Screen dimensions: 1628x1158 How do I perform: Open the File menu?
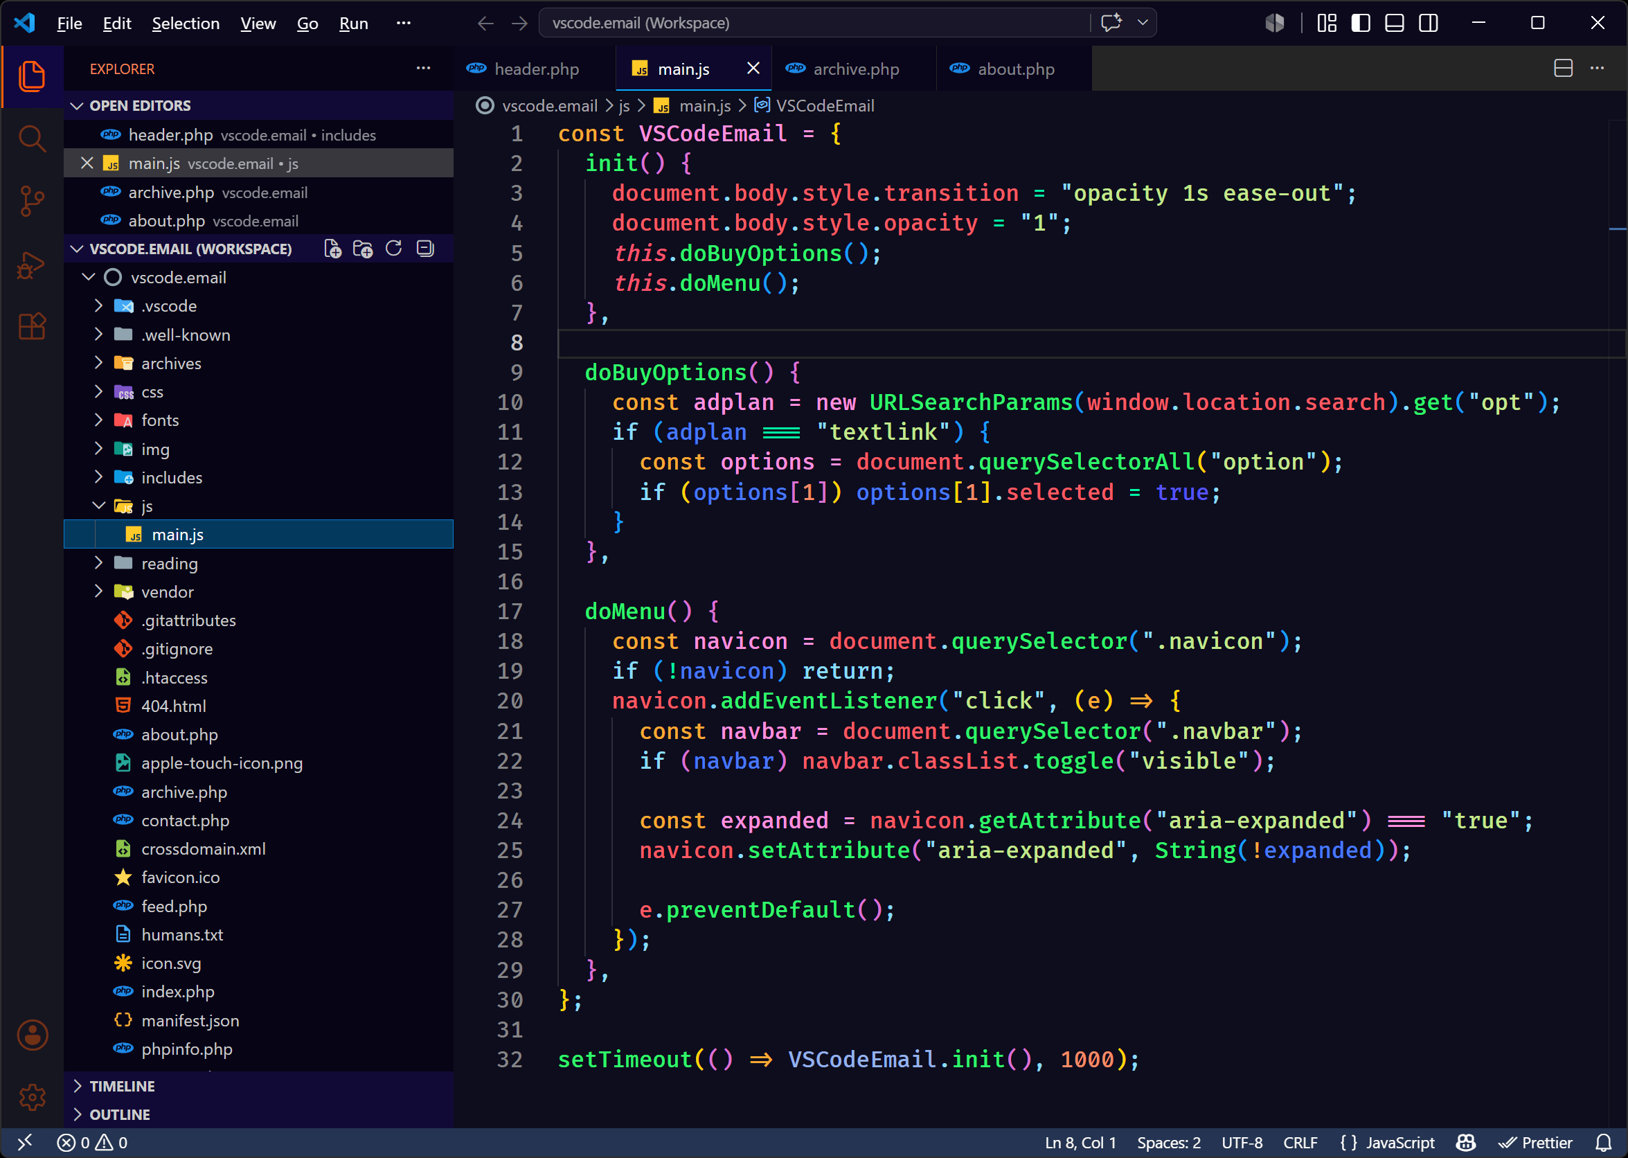click(x=69, y=24)
